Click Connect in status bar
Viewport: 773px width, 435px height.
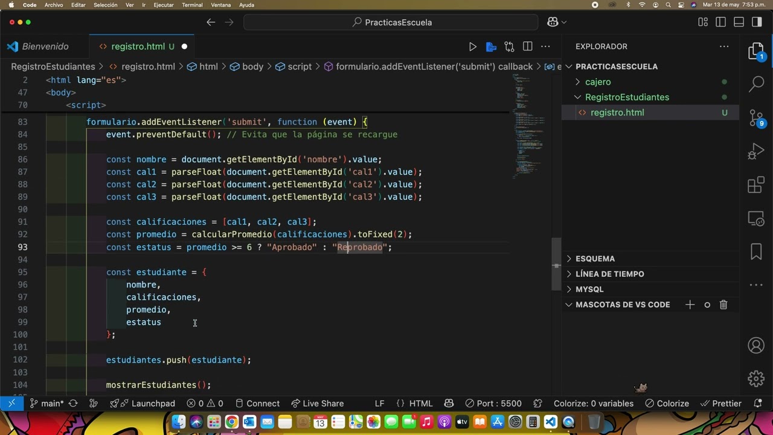point(257,404)
